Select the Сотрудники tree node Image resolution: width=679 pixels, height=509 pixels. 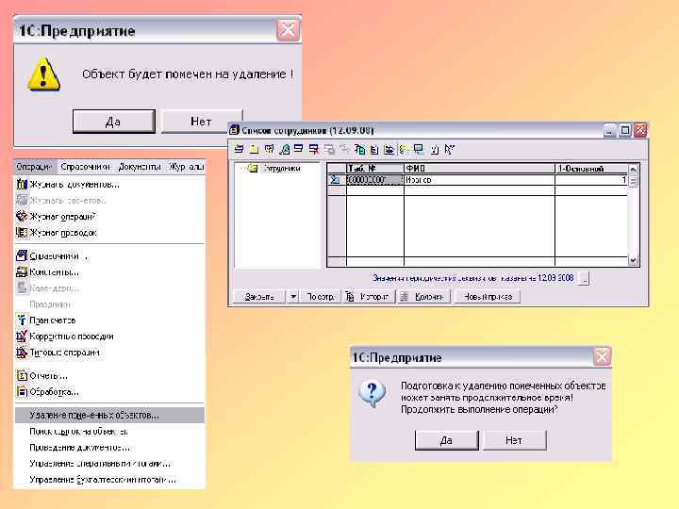pyautogui.click(x=282, y=169)
